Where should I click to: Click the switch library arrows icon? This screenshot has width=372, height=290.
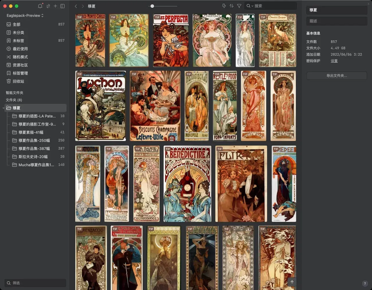tap(48, 6)
